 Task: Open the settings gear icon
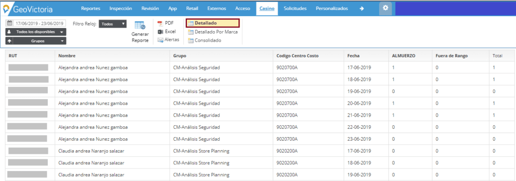tap(385, 9)
